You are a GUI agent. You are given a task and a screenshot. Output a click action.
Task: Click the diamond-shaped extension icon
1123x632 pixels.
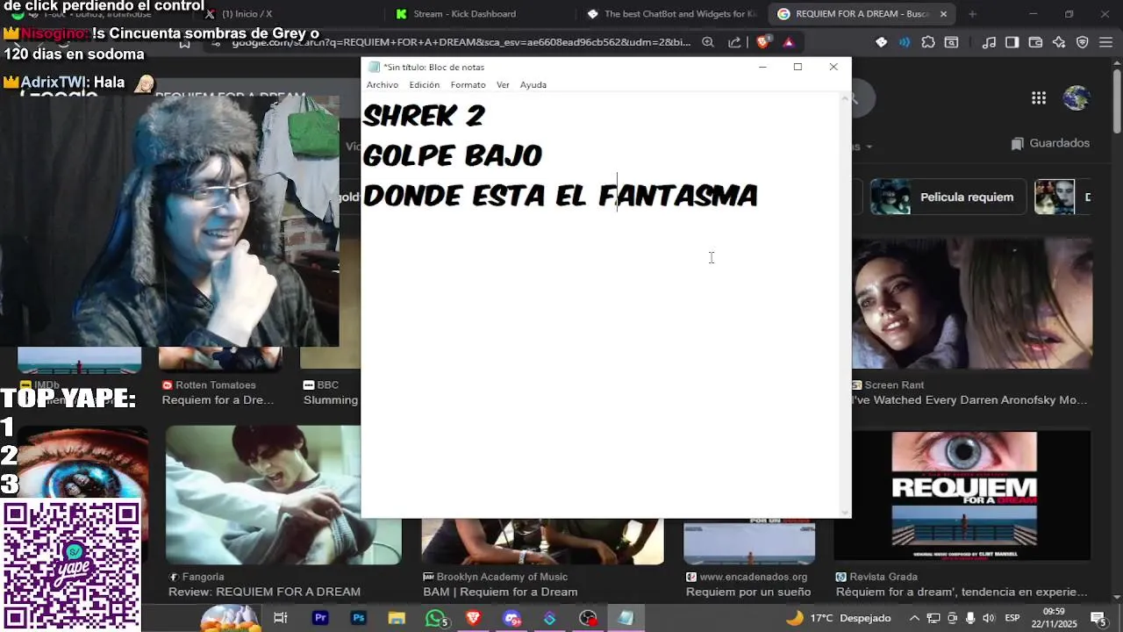pos(881,42)
